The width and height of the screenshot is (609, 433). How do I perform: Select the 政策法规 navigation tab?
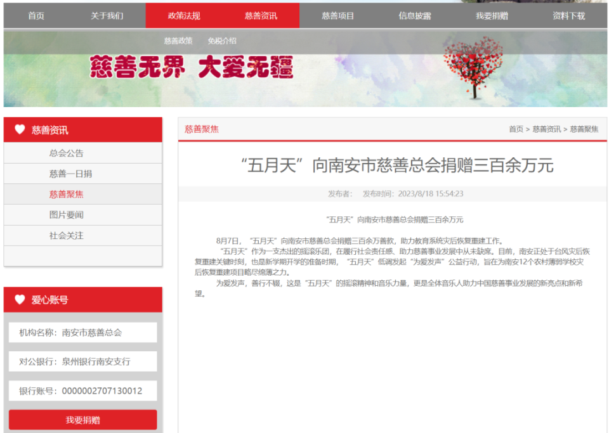tap(184, 15)
